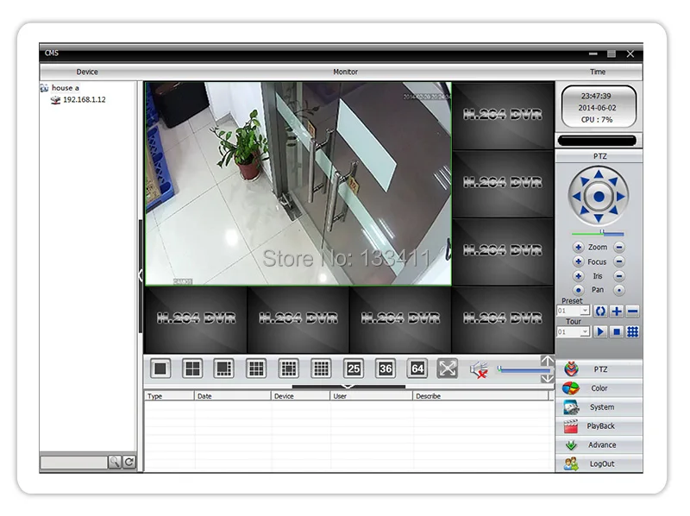
Task: Open the Advance menu
Action: click(599, 445)
